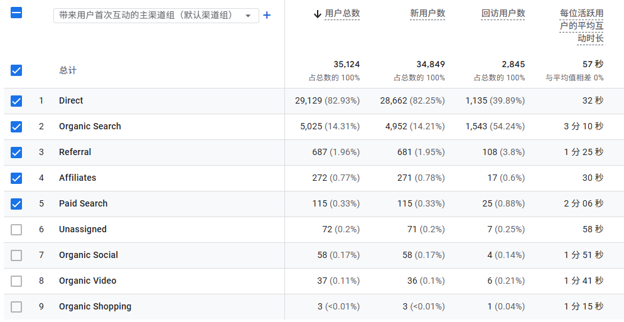Deselect the Paid Search checkbox
The height and width of the screenshot is (322, 624).
pyautogui.click(x=16, y=204)
